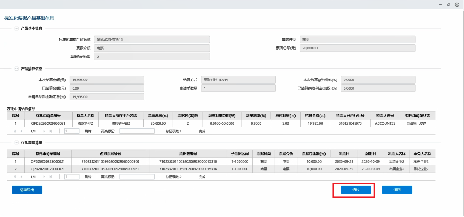
Task: Select cell ACCOUNT35
Action: [385, 123]
